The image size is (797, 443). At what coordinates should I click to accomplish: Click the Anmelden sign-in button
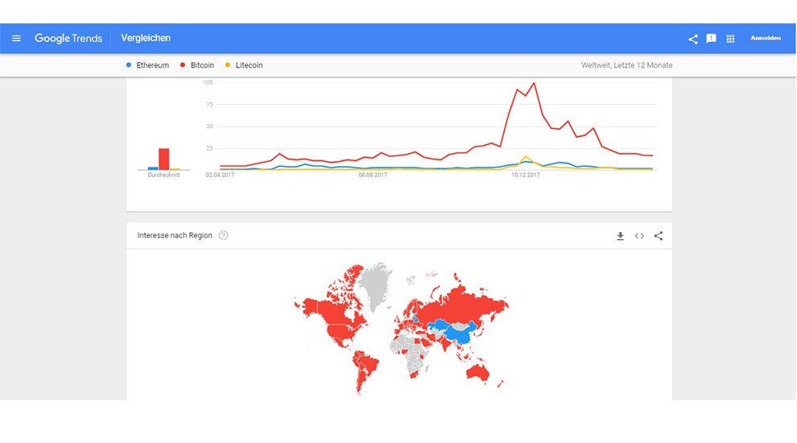(x=766, y=39)
